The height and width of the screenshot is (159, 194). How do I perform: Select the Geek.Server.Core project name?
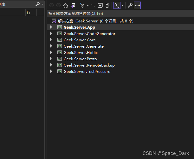pyautogui.click(x=80, y=40)
